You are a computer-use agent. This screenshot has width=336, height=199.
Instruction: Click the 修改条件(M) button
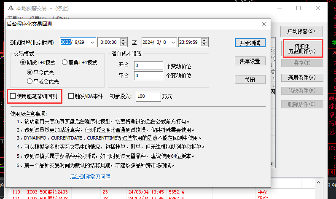302,91
